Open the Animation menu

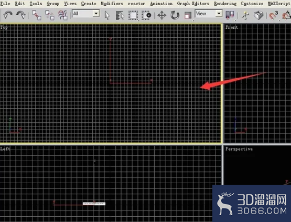pos(161,4)
